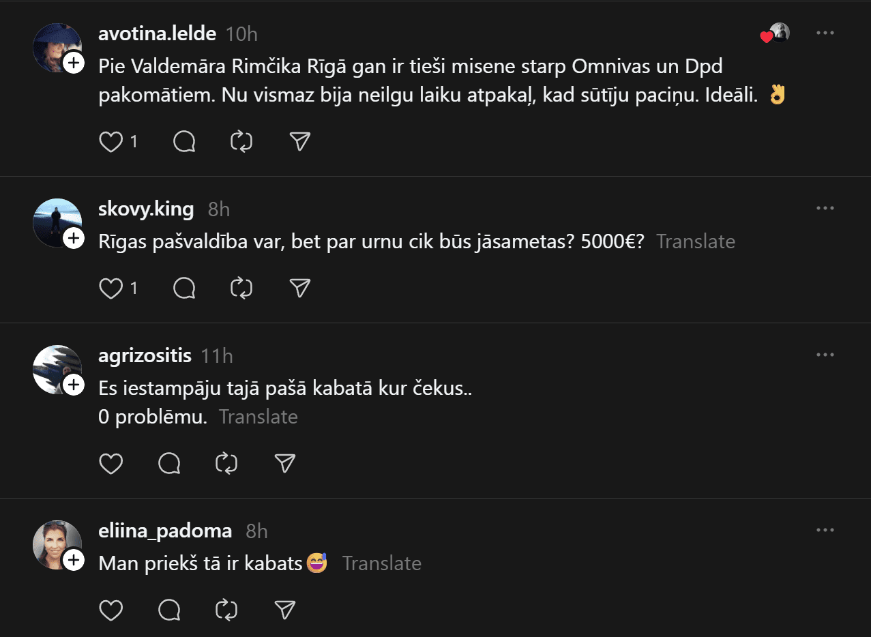Like avotina.lelde's comment with the heart
Image resolution: width=871 pixels, height=637 pixels.
pyautogui.click(x=110, y=141)
